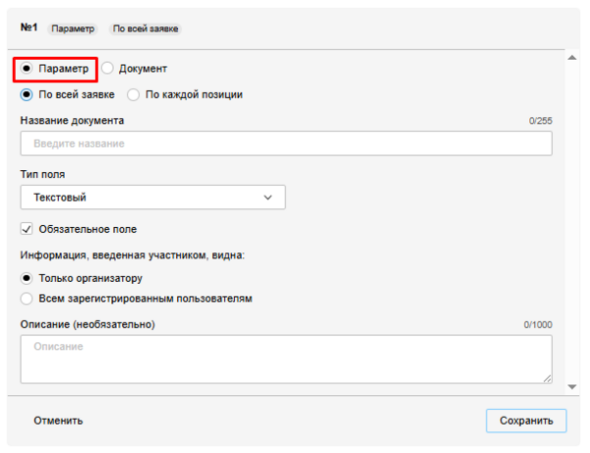This screenshot has width=590, height=453.
Task: Click the chevron arrow in the Тип поля box
Action: (x=268, y=198)
